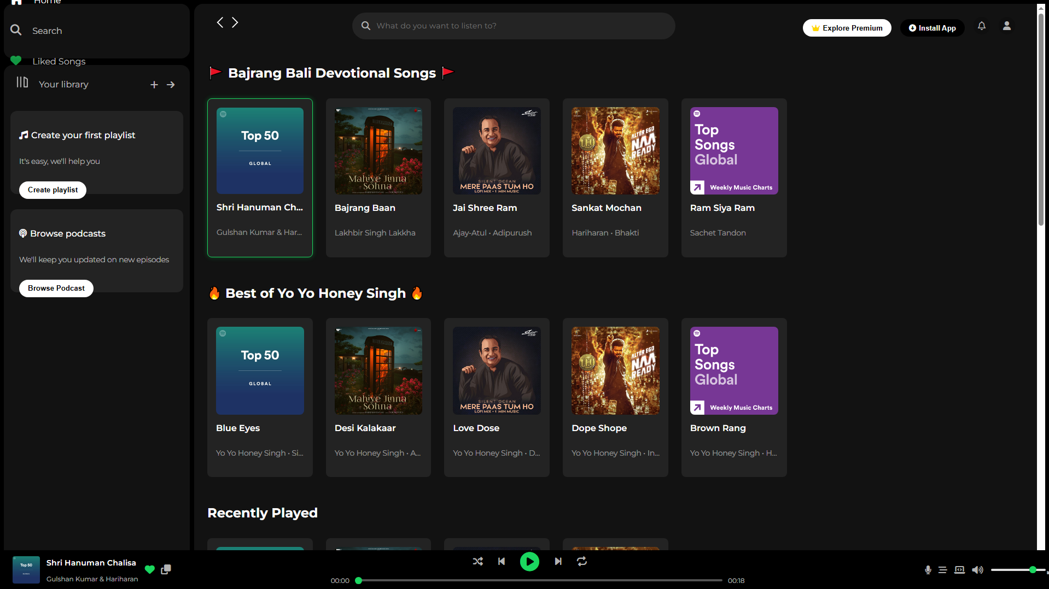Viewport: 1049px width, 589px height.
Task: Open Your library section
Action: [x=63, y=84]
